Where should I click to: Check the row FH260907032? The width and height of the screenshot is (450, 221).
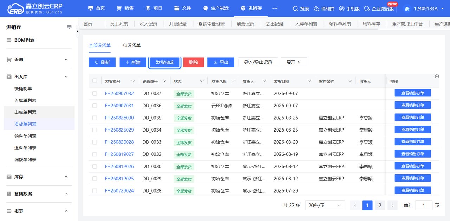pos(95,93)
